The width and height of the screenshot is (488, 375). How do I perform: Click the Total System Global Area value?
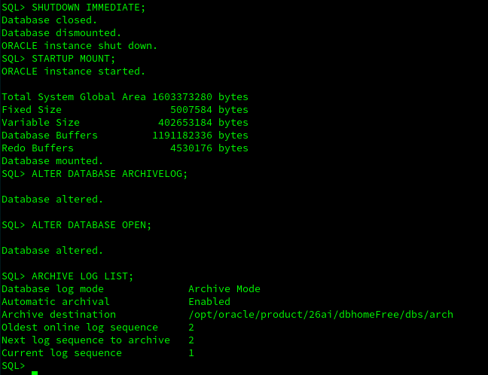tap(182, 97)
